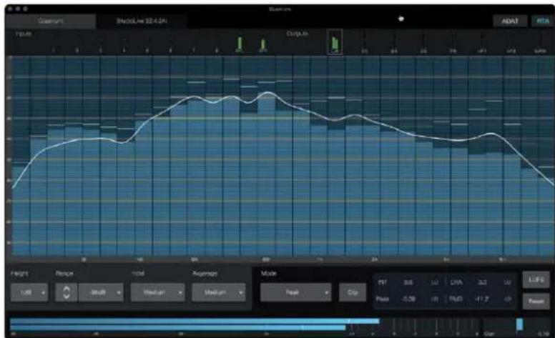
Task: Click the Corr correlation meter indicator
Action: click(520, 324)
